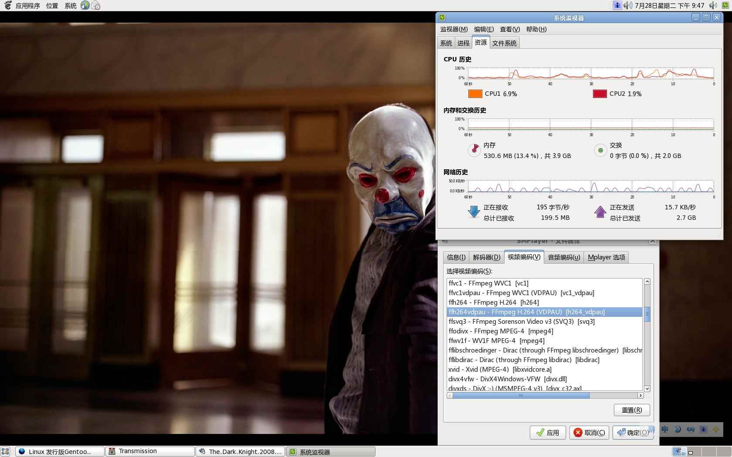Switch to 系统 tab in System Monitor
The image size is (732, 457).
pyautogui.click(x=446, y=43)
